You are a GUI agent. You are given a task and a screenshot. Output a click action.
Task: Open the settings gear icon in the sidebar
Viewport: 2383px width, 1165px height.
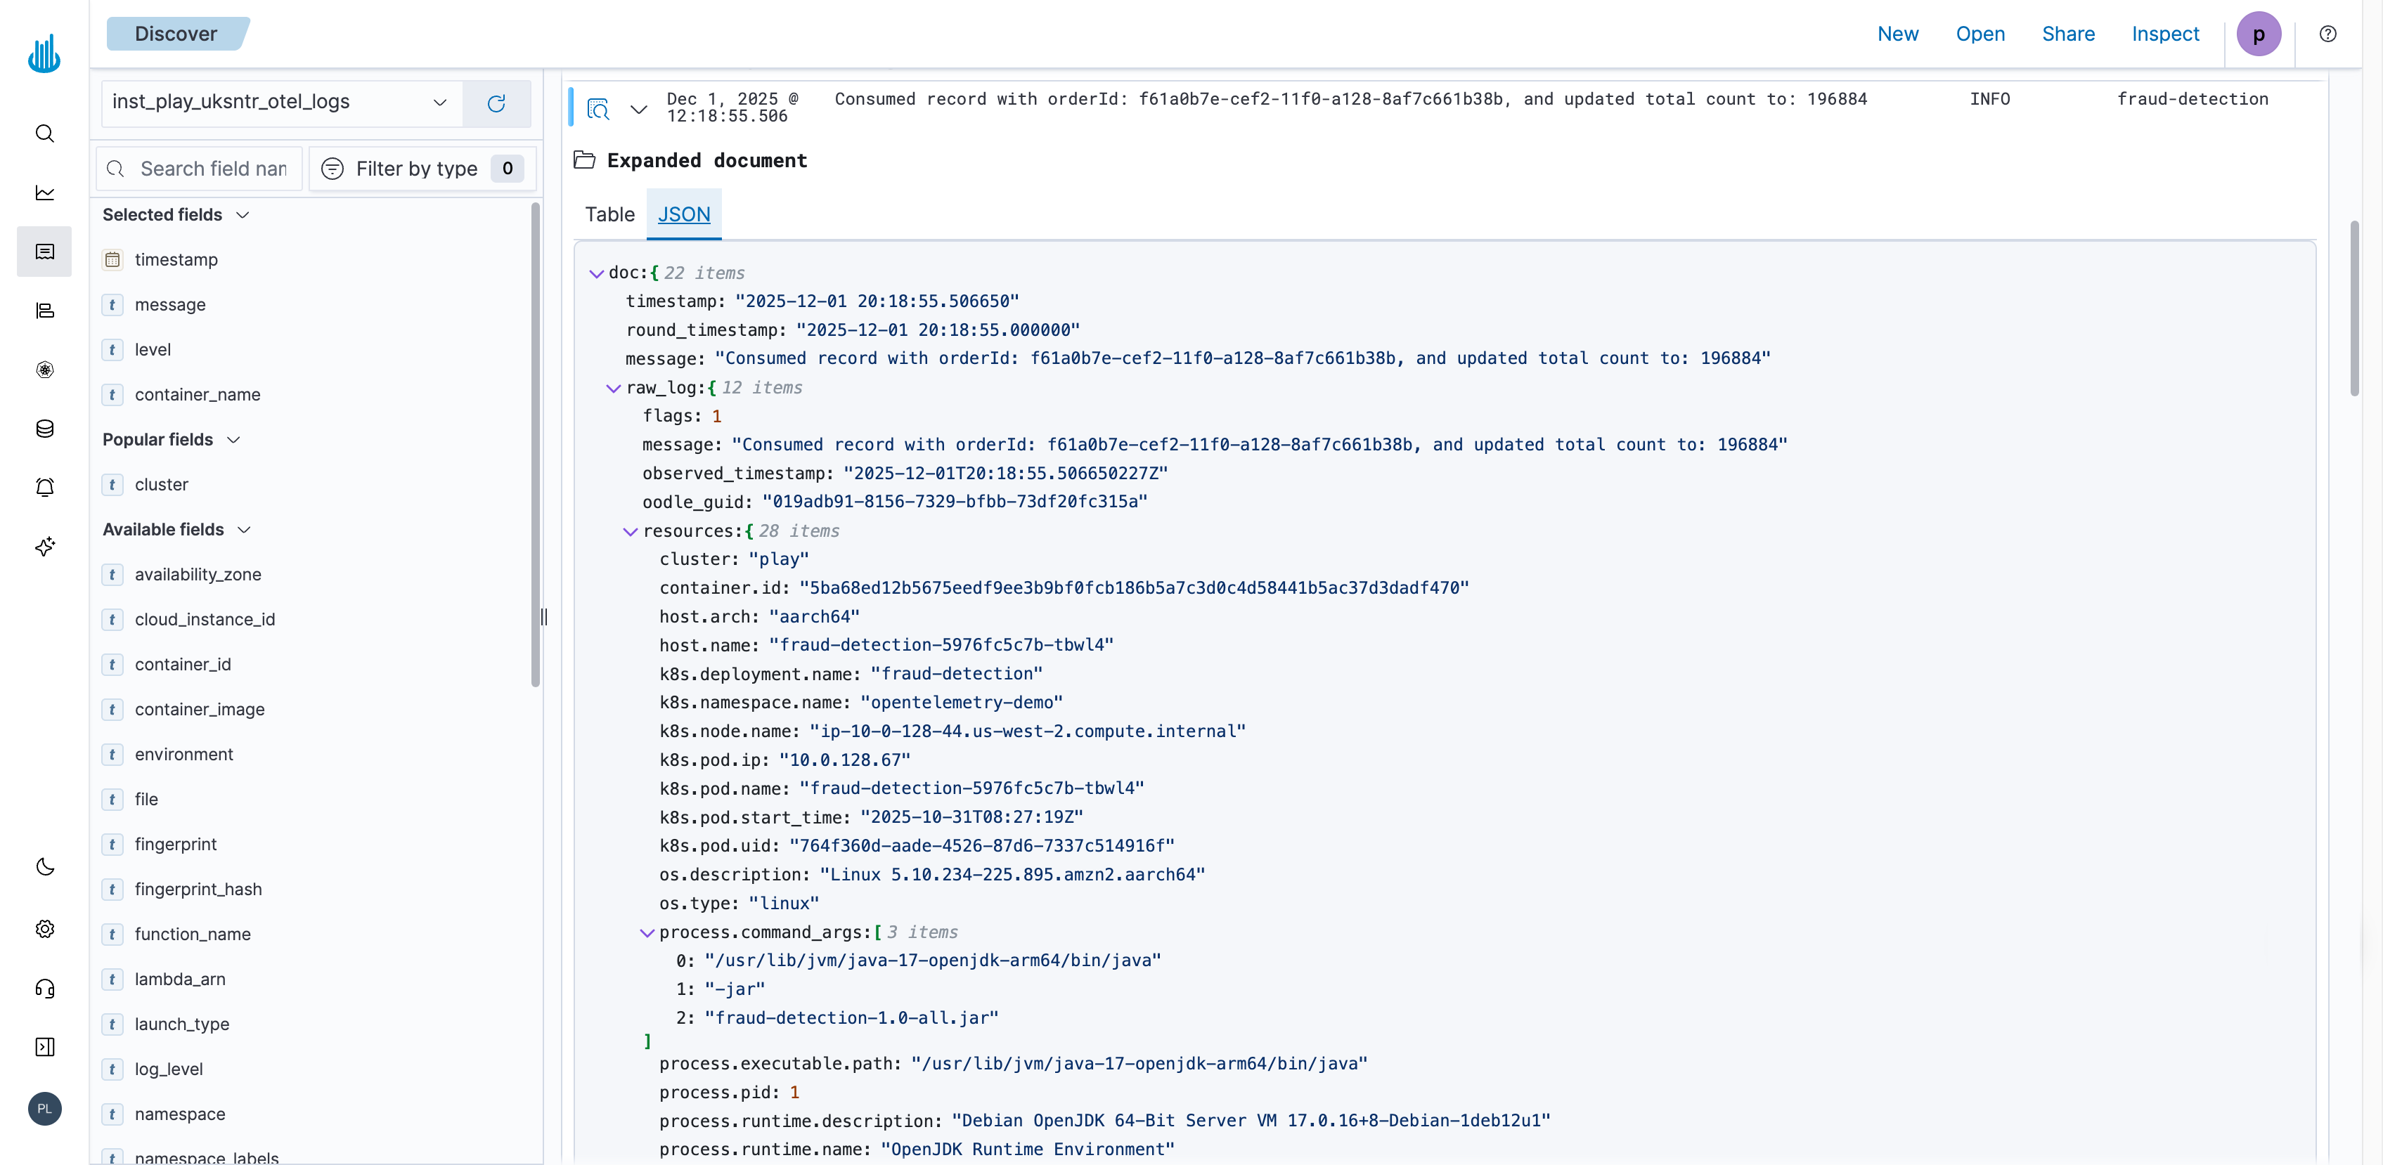click(x=44, y=929)
